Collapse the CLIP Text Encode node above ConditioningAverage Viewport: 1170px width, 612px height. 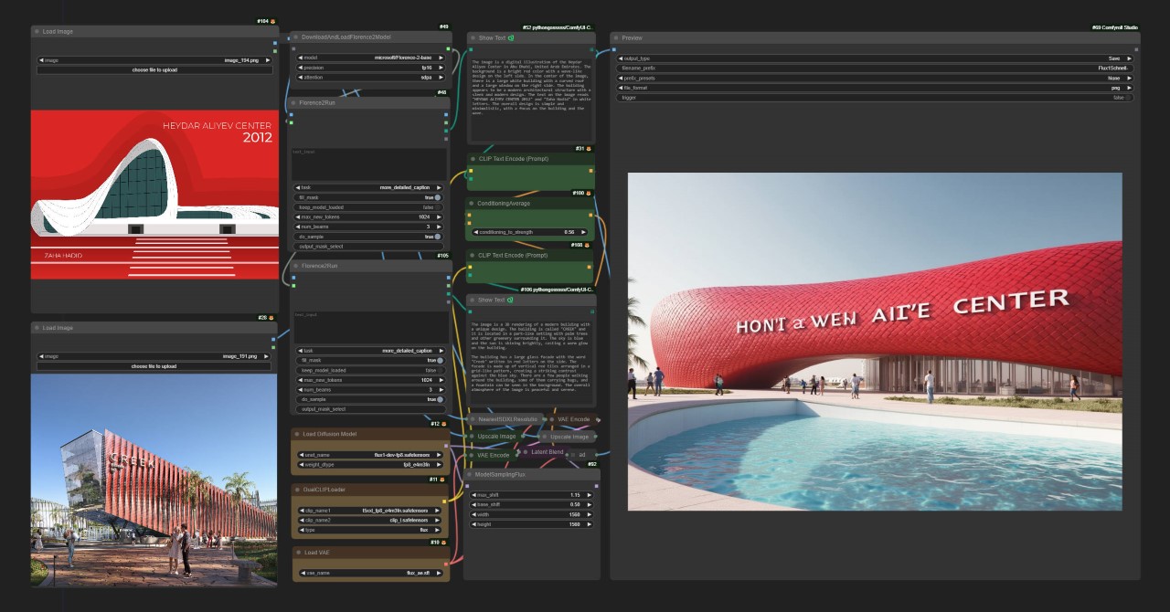473,158
